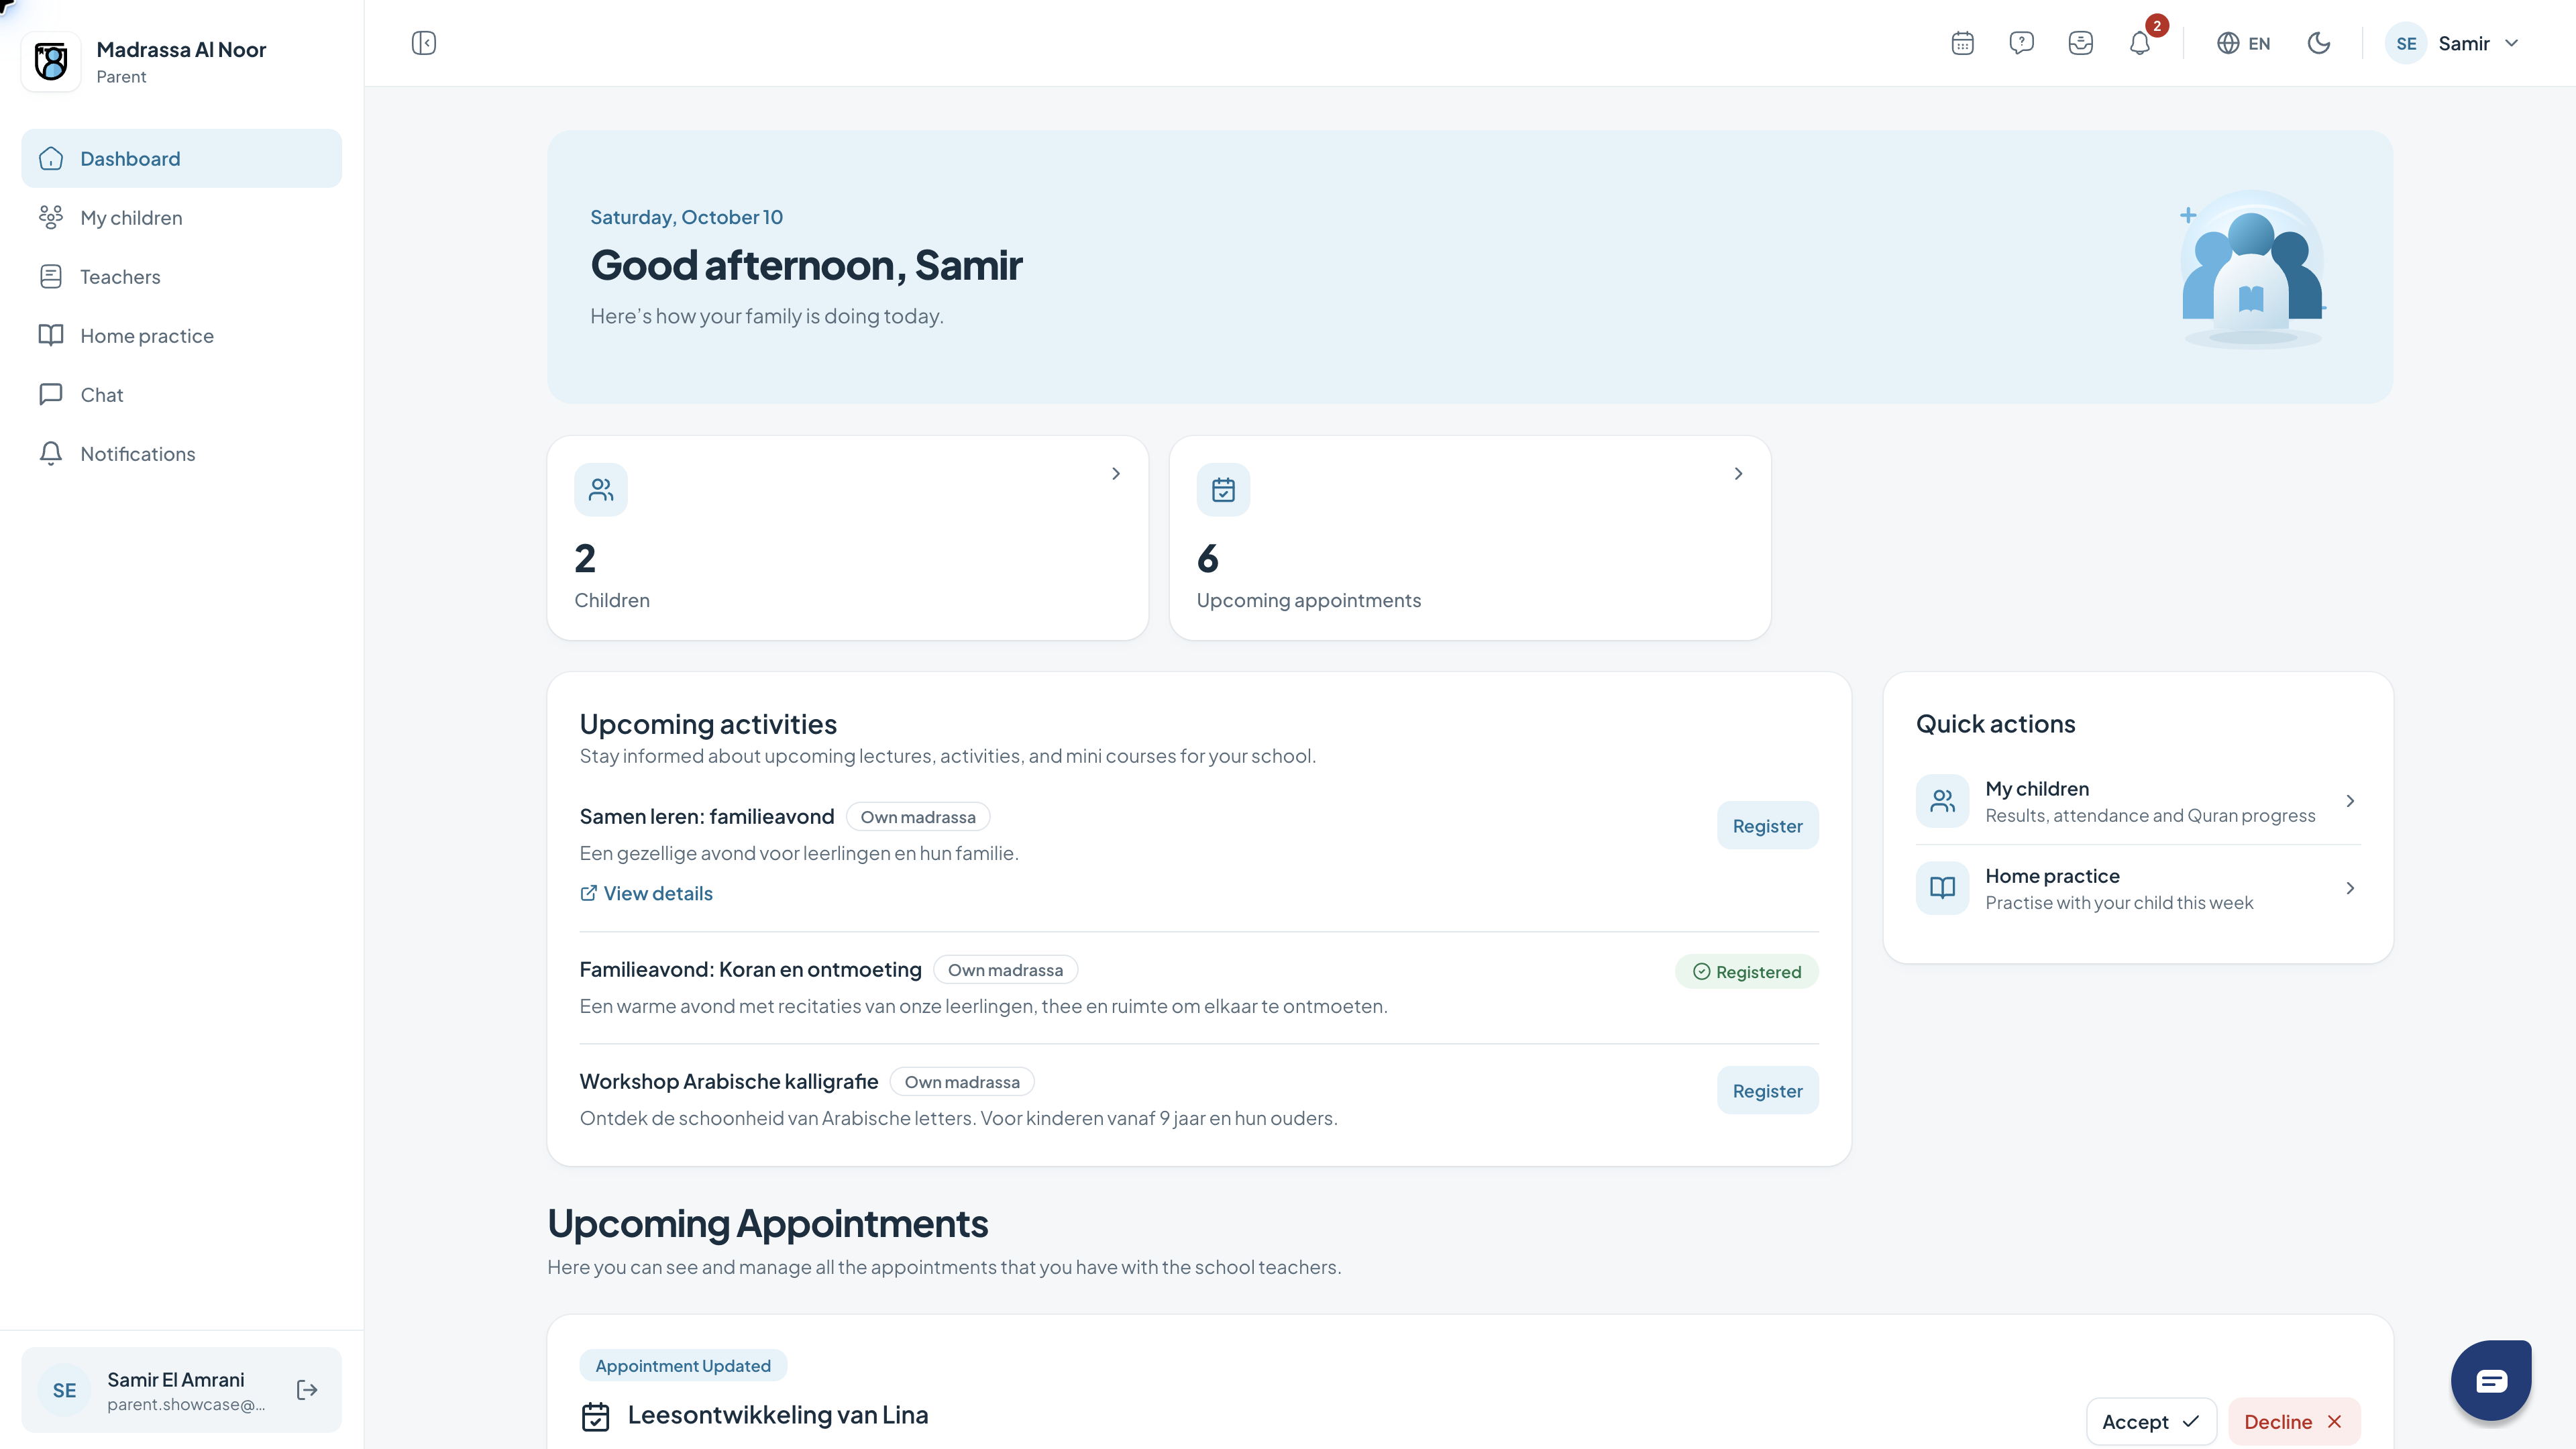Click the calendar icon beside Leesontwikkeling van Lina
The height and width of the screenshot is (1449, 2576).
click(596, 1416)
